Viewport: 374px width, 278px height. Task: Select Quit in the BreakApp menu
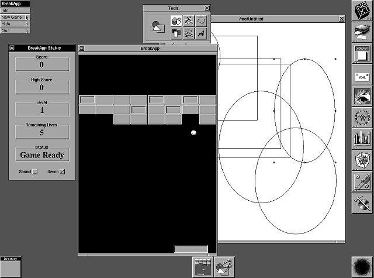[15, 30]
